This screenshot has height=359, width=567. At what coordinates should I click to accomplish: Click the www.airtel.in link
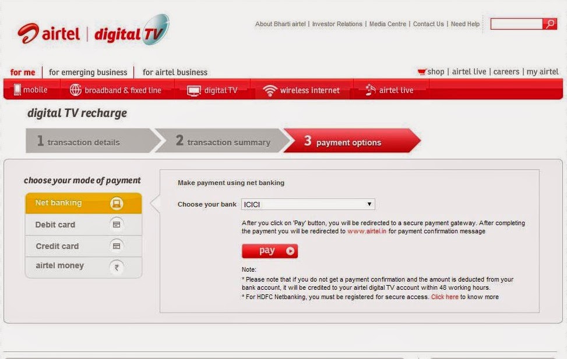367,231
